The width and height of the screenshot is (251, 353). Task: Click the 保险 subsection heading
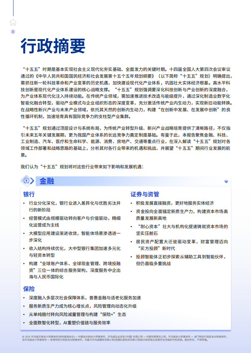(x=29, y=289)
